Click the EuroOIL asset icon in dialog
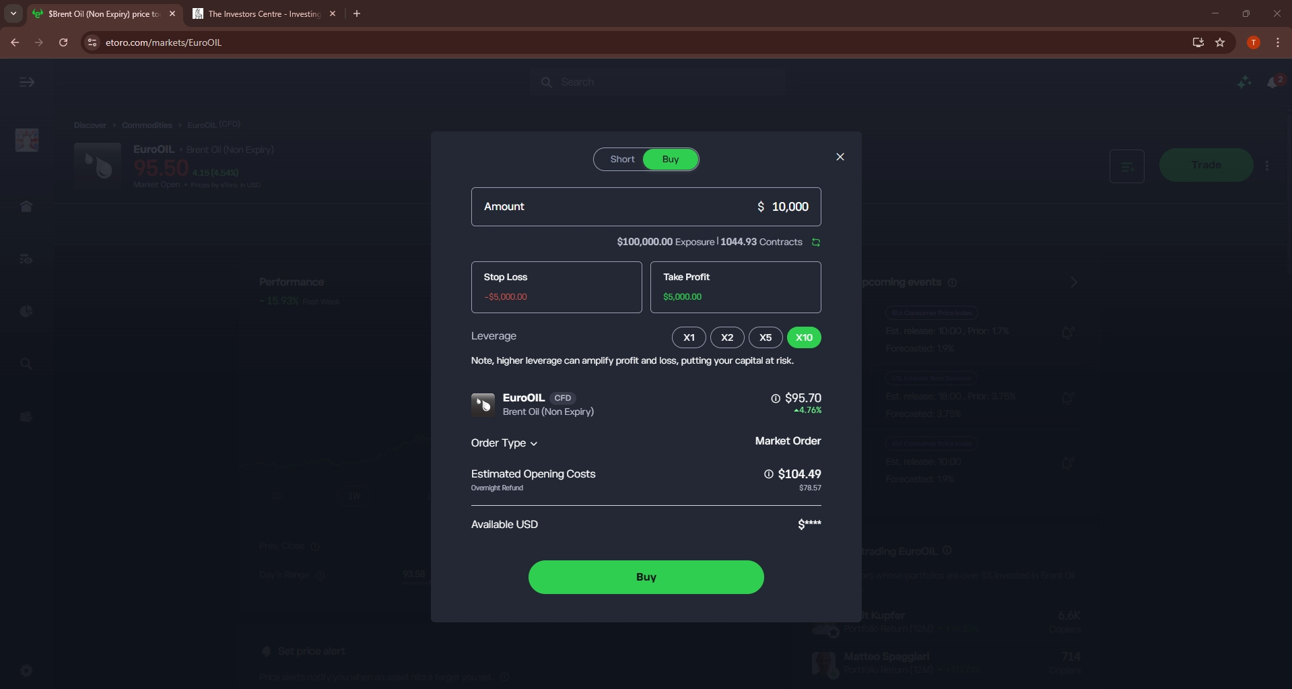The image size is (1292, 689). tap(483, 405)
